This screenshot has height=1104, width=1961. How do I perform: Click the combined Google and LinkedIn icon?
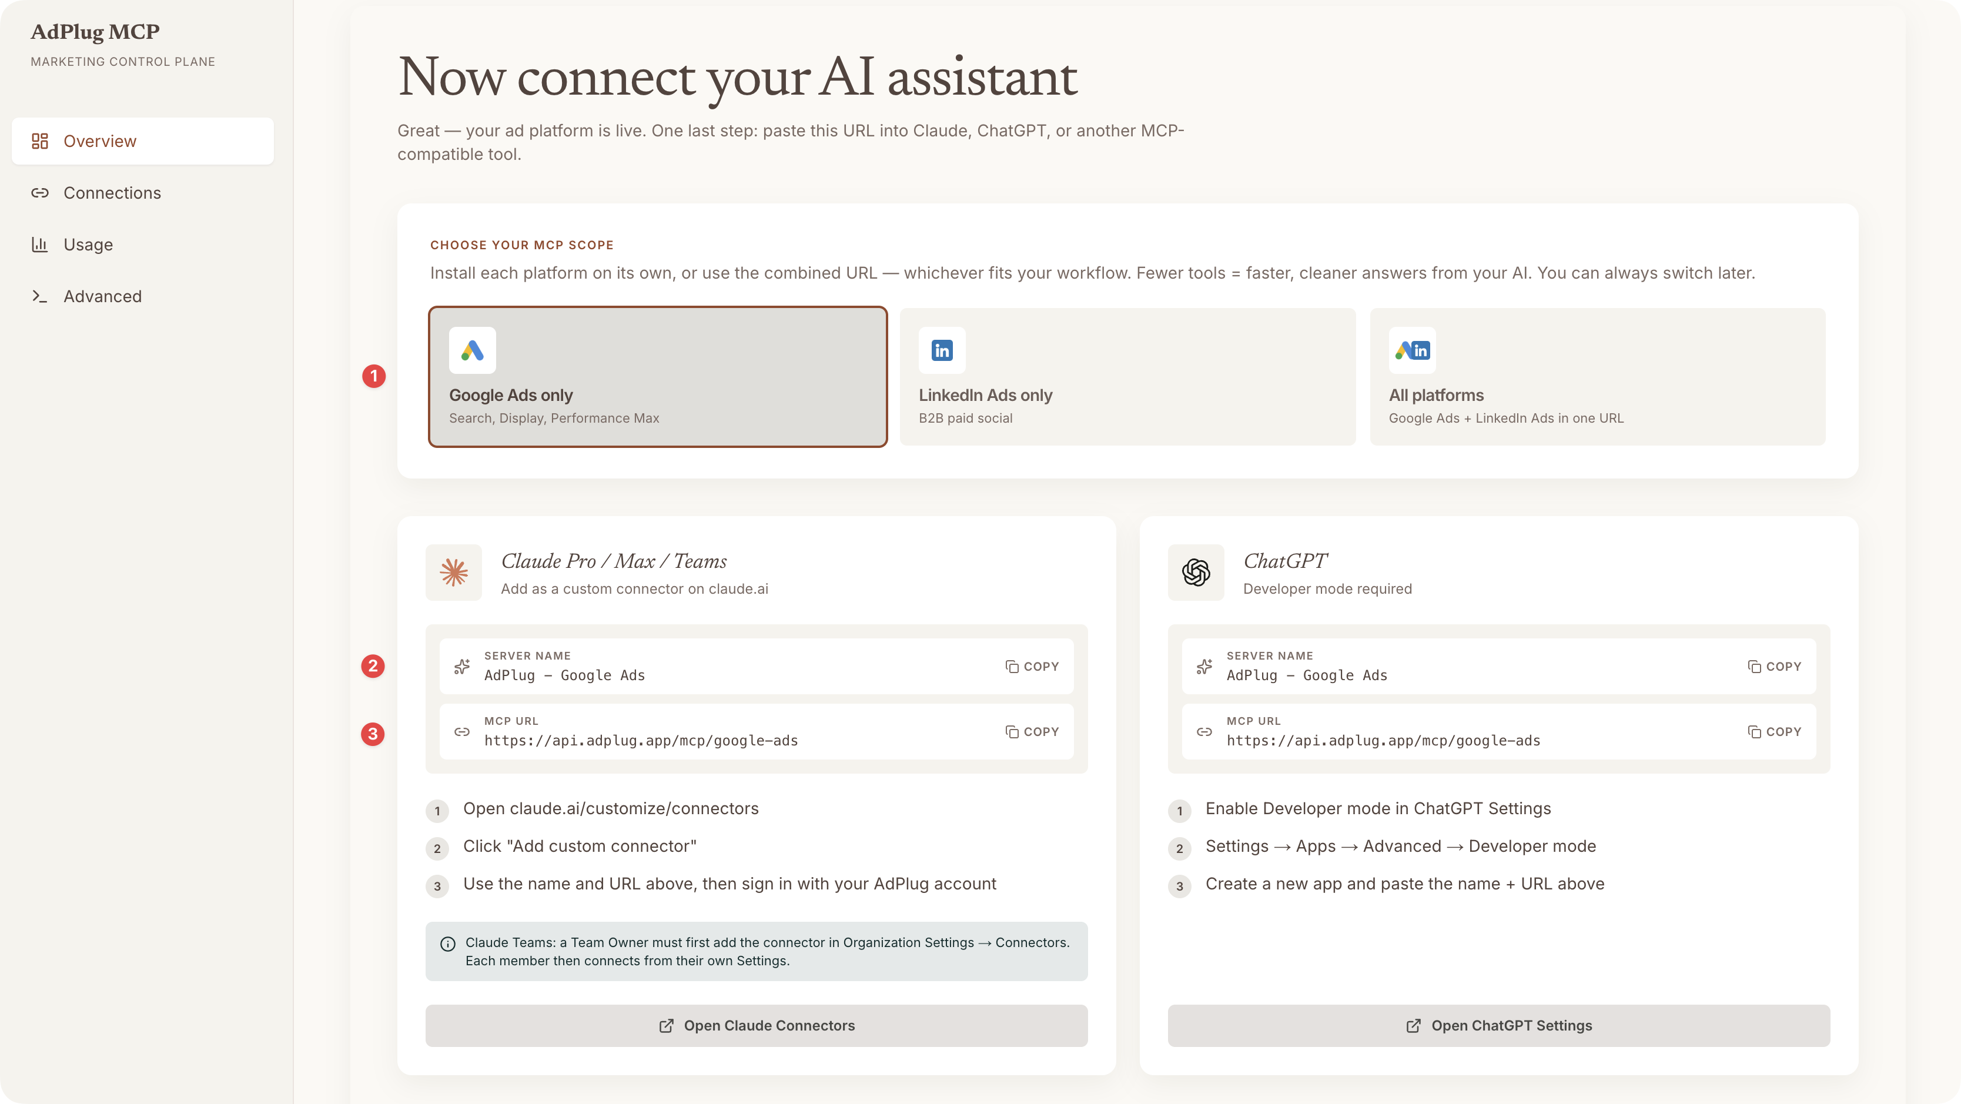pyautogui.click(x=1412, y=350)
